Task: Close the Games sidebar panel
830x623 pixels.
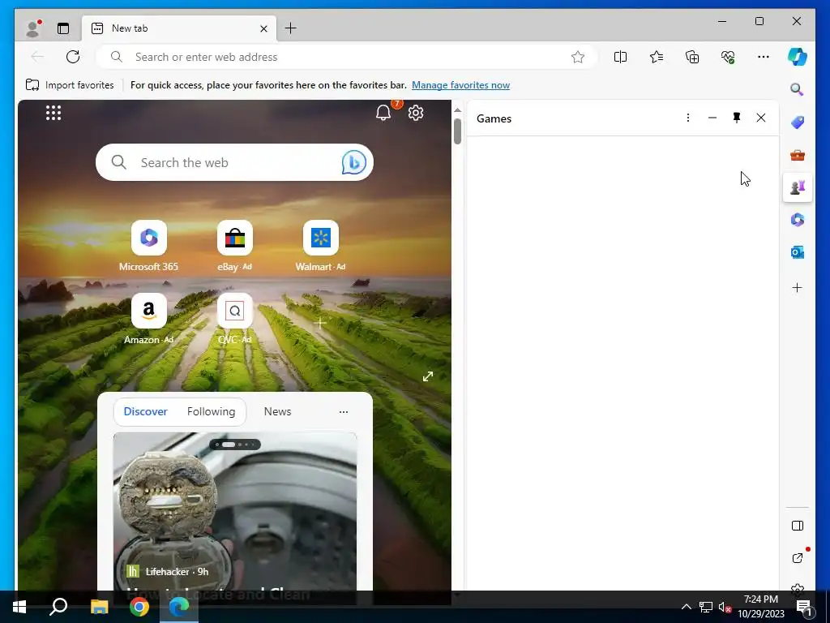Action: pyautogui.click(x=760, y=118)
